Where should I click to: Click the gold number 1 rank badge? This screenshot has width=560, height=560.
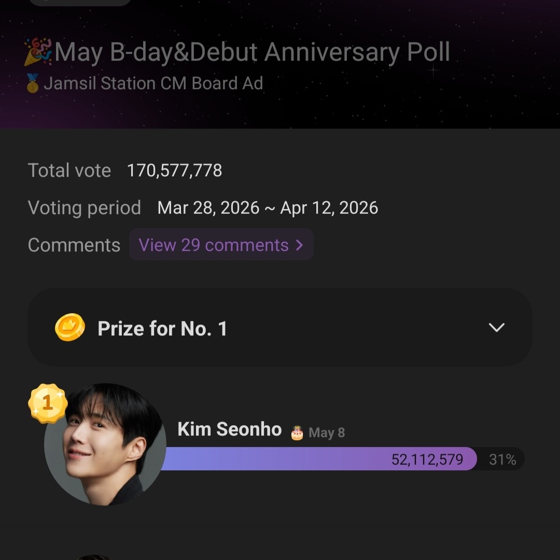(48, 403)
